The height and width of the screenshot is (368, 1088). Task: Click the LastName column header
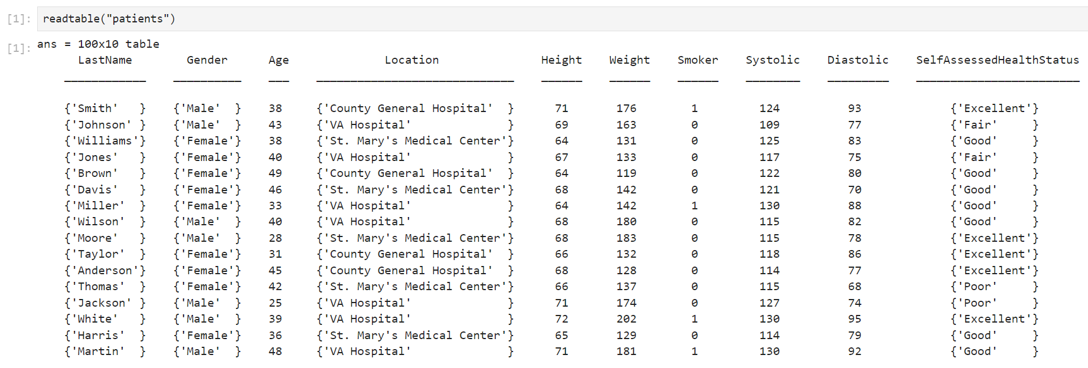[105, 60]
